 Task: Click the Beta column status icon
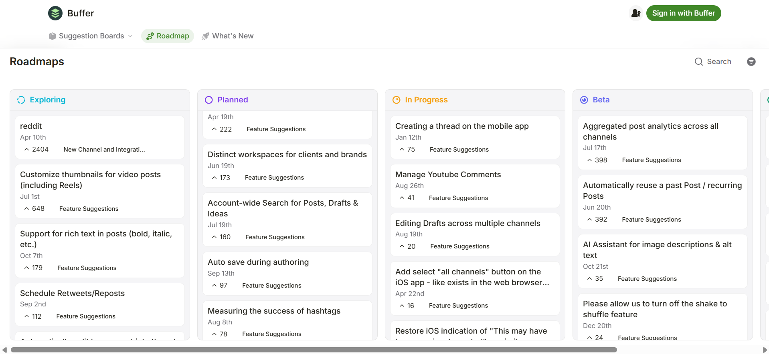click(584, 100)
